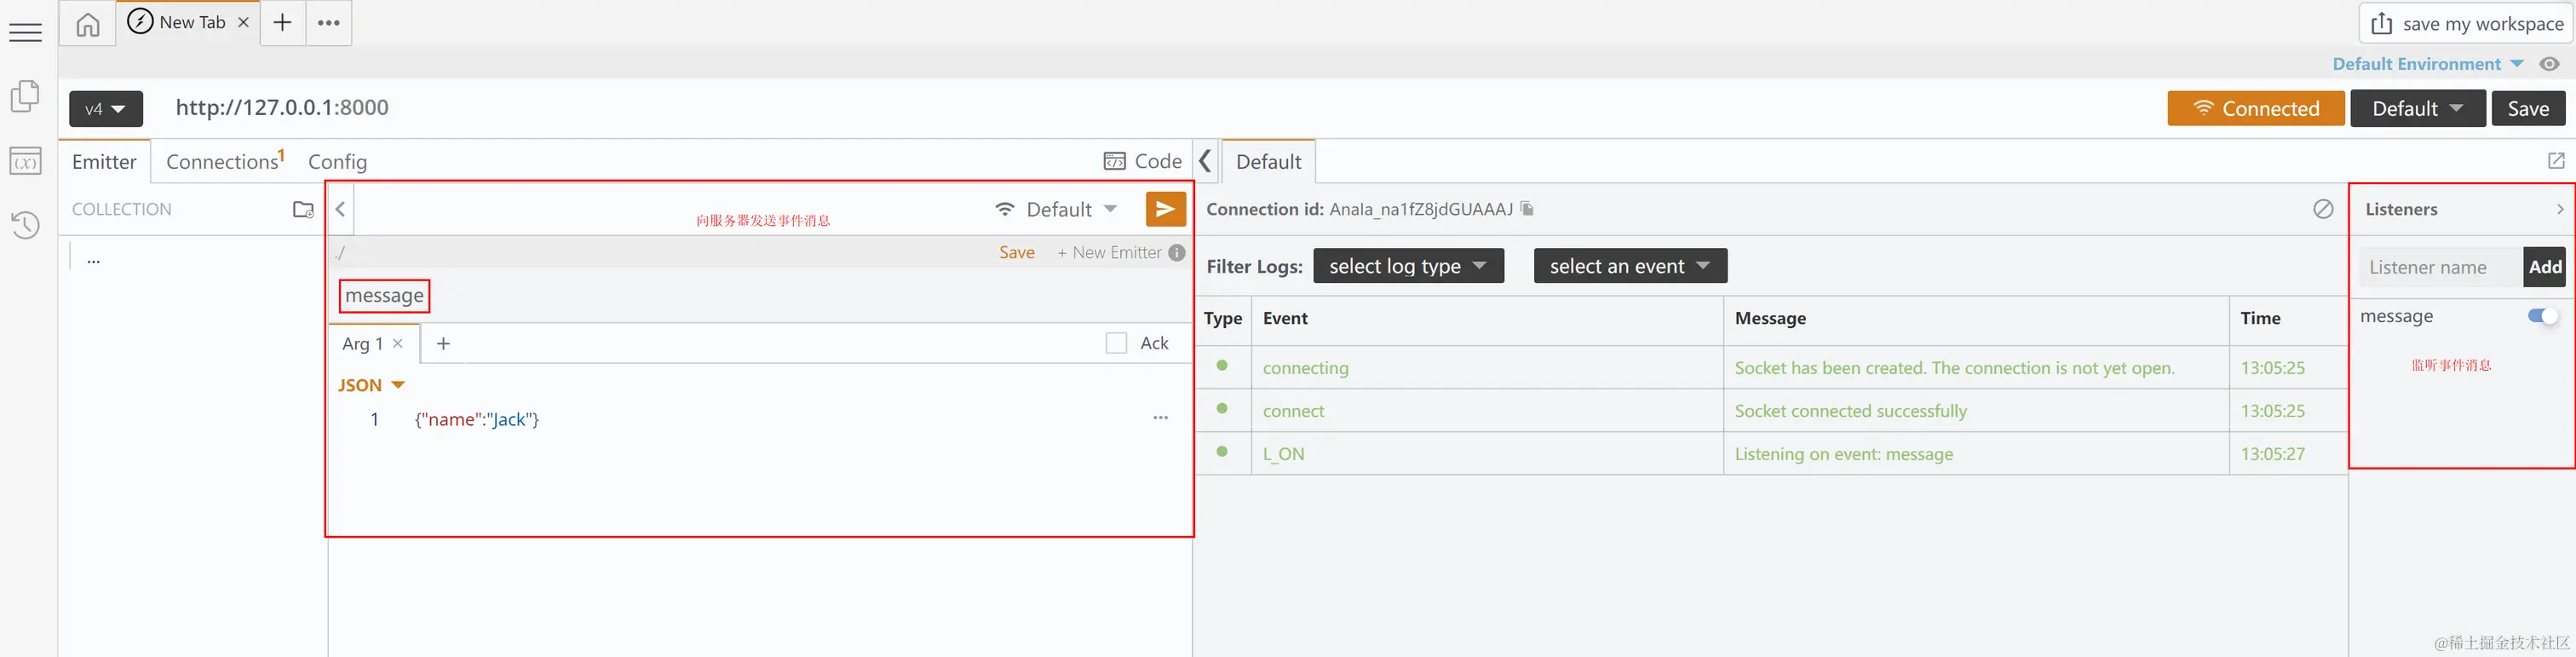
Task: Edit the http://127.0.0.1:8000 URL field
Action: click(x=282, y=107)
